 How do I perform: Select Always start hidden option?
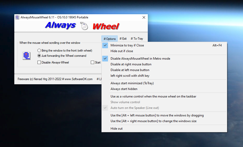tap(164, 89)
